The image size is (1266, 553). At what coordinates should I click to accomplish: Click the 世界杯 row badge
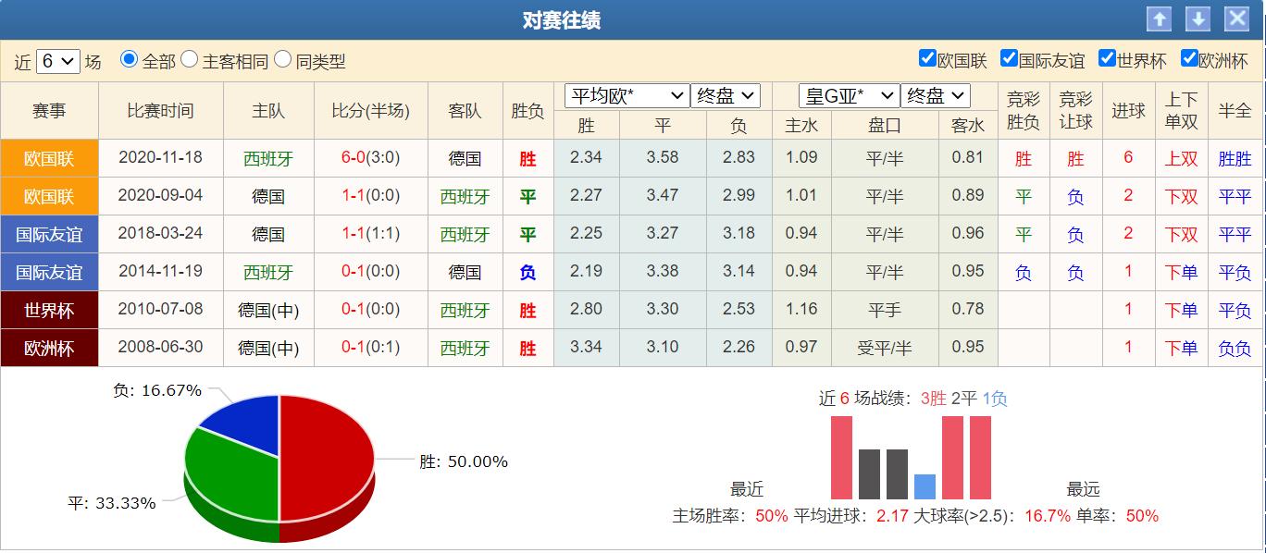point(49,310)
